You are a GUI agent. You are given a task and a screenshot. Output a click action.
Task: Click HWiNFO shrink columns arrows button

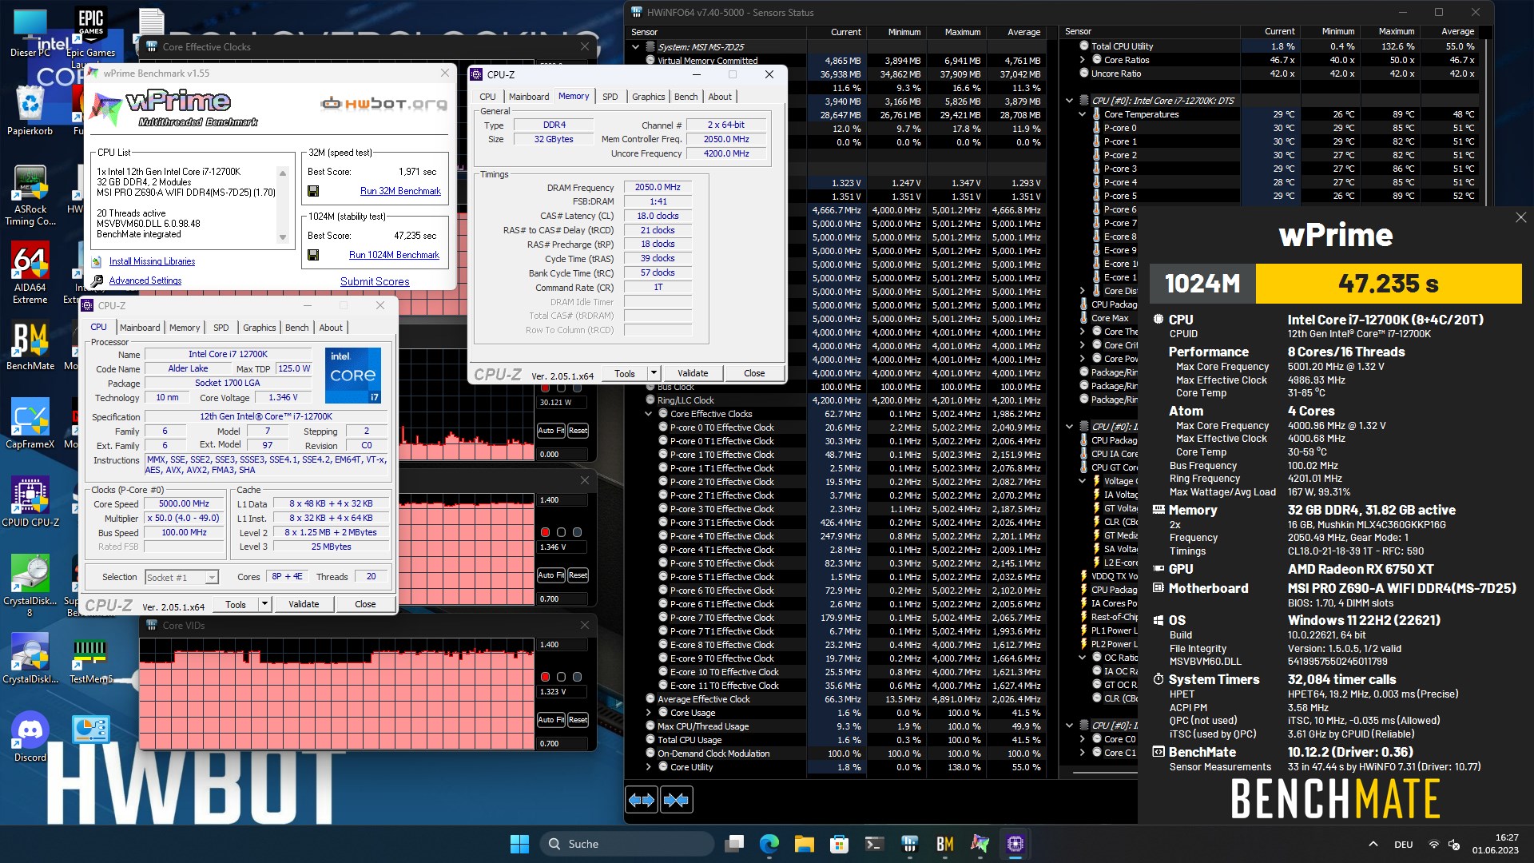[x=676, y=800]
